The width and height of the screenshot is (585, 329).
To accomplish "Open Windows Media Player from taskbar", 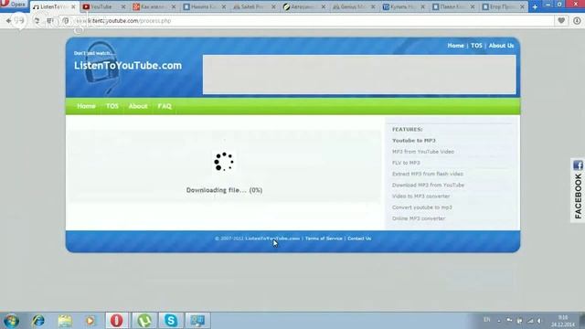I will pyautogui.click(x=90, y=321).
